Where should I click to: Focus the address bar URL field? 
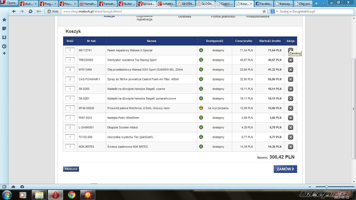[162, 11]
